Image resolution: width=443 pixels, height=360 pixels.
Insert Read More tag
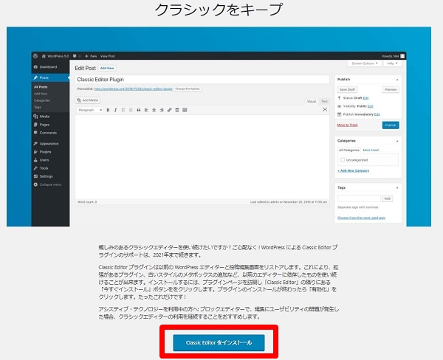(177, 110)
